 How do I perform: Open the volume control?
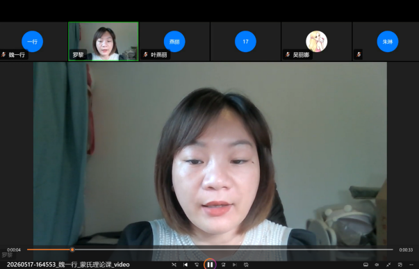(x=377, y=265)
